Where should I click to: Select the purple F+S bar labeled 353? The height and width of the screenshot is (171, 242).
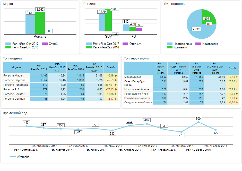tap(139, 29)
